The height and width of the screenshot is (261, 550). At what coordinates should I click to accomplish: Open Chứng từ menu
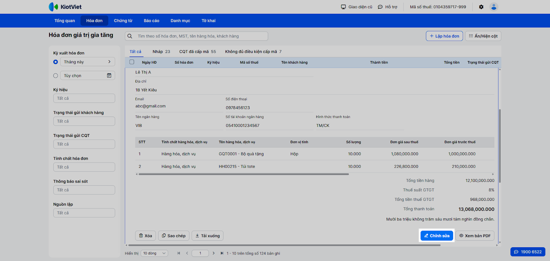(123, 21)
